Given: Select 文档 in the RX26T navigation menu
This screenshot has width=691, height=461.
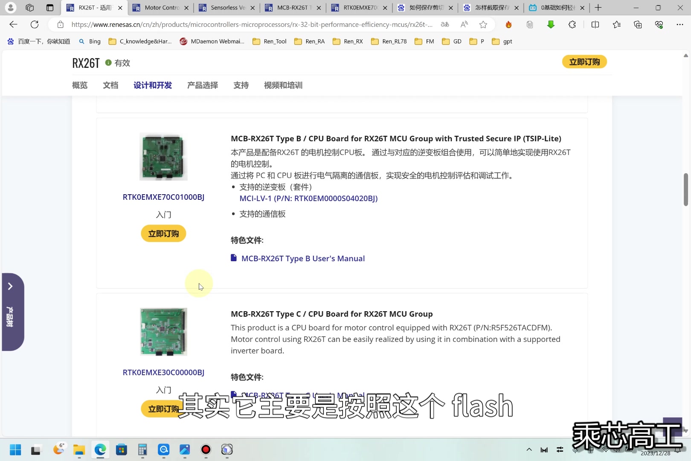Looking at the screenshot, I should click(110, 85).
